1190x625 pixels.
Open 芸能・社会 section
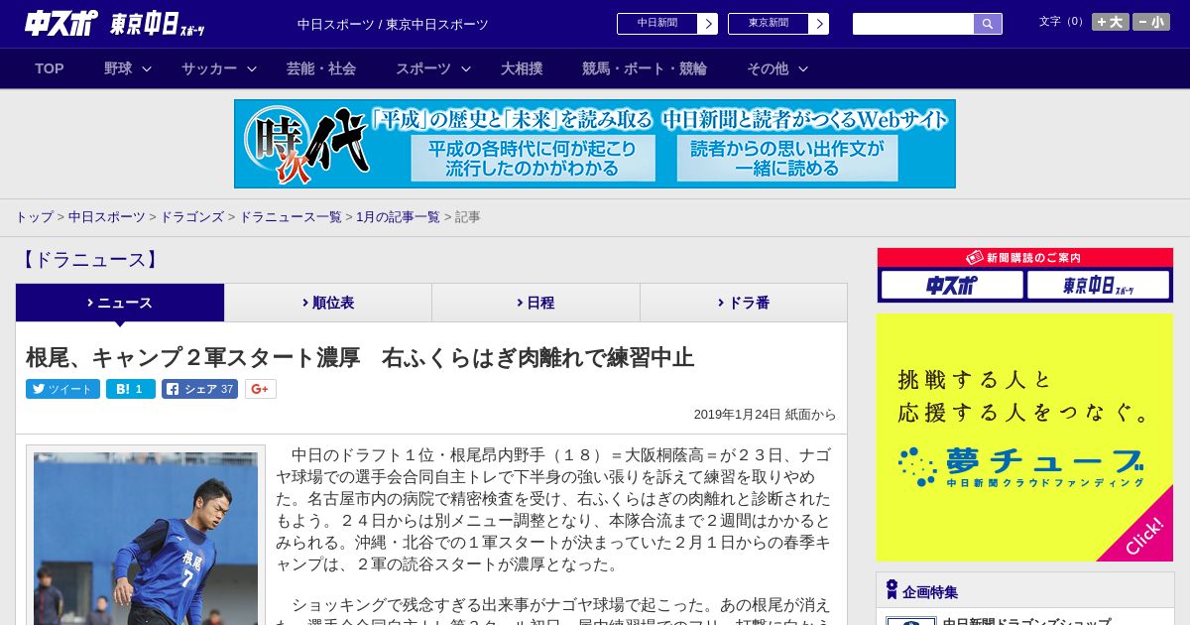coord(321,68)
